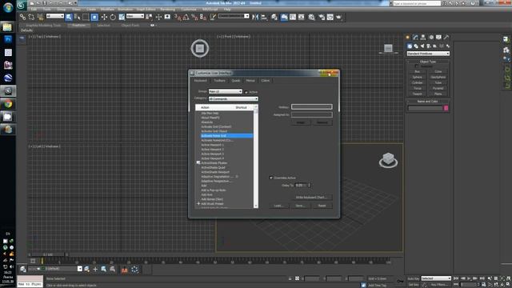Image resolution: width=512 pixels, height=288 pixels.
Task: Click the 3ds Max application logo button
Action: [x=22, y=5]
